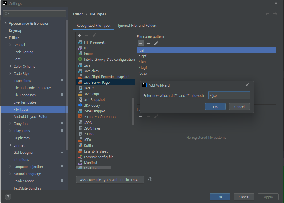The height and width of the screenshot is (203, 284).
Task: Select the Lombok config file icon
Action: click(80, 157)
